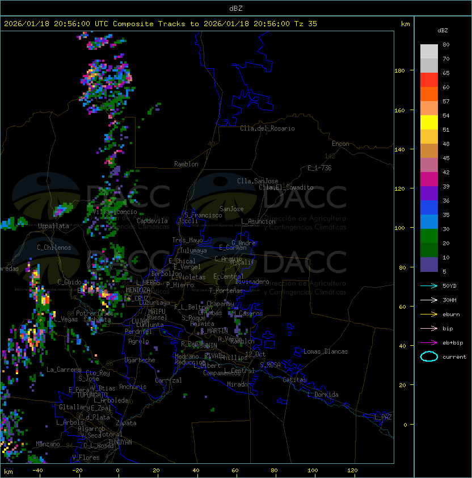Screen dimensions: 472x478
Task: Click the 'Clla.SanJose' map label
Action: pos(258,181)
